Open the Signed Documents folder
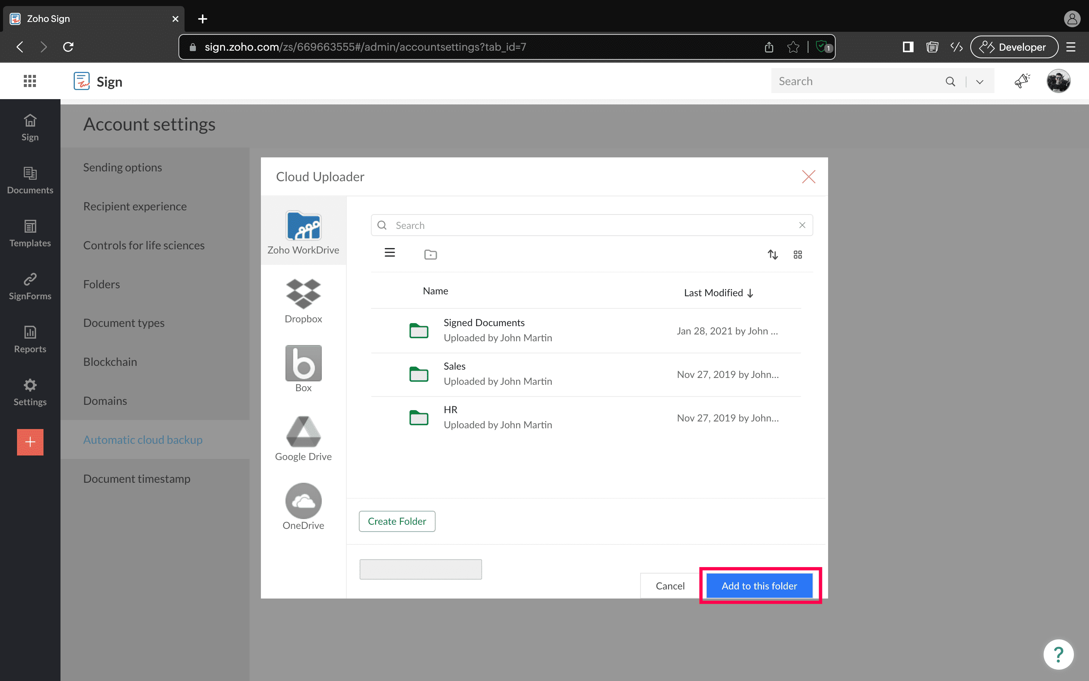The width and height of the screenshot is (1089, 681). click(x=484, y=322)
